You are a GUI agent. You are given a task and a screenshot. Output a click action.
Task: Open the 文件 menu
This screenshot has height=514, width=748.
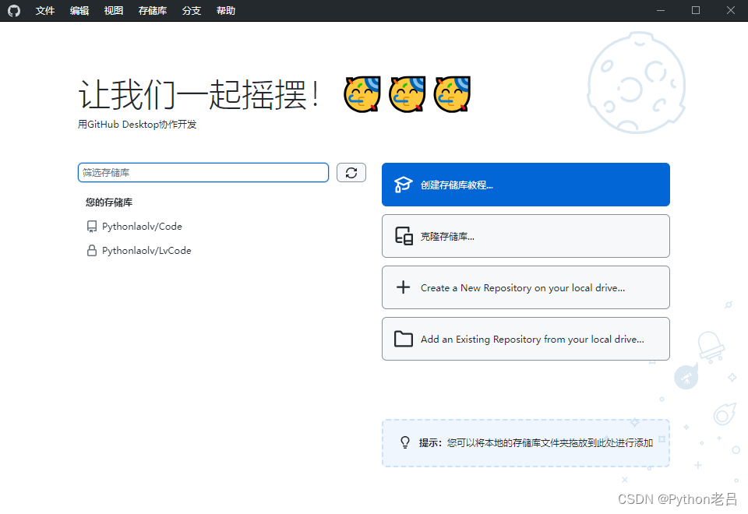(44, 10)
